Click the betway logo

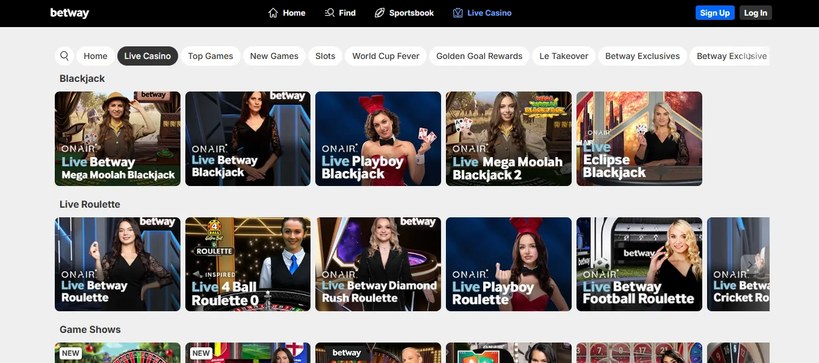[x=70, y=13]
